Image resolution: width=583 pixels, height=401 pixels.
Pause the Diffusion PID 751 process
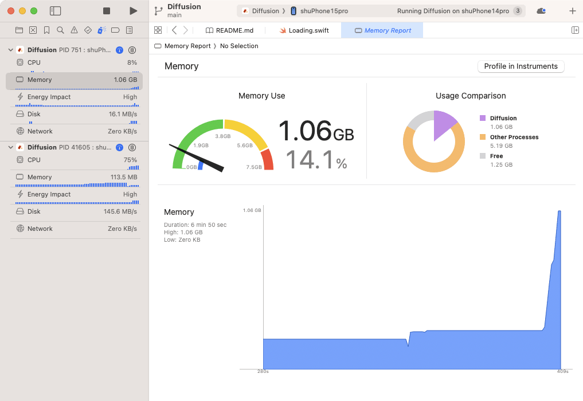tap(132, 50)
